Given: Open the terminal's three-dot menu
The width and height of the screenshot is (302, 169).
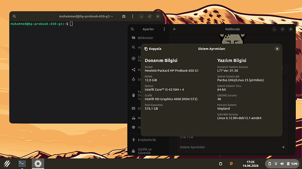Looking at the screenshot, I should [133, 16].
